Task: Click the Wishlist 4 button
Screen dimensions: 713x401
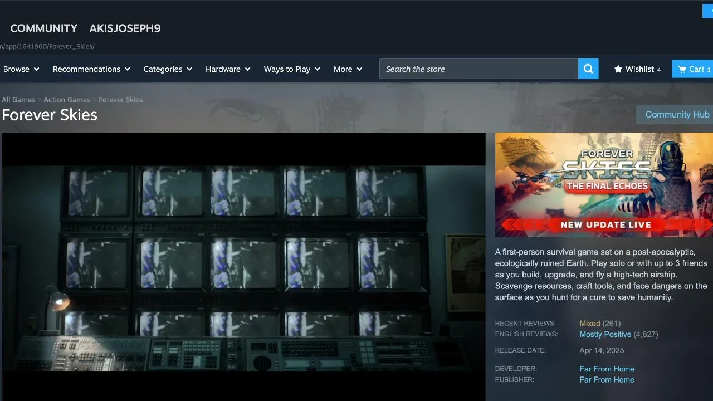Action: coord(637,69)
